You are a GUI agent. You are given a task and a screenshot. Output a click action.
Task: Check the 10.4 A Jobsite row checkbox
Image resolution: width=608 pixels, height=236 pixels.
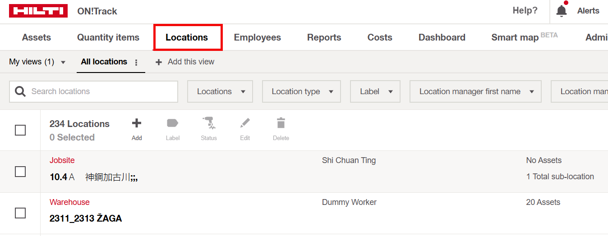[20, 172]
